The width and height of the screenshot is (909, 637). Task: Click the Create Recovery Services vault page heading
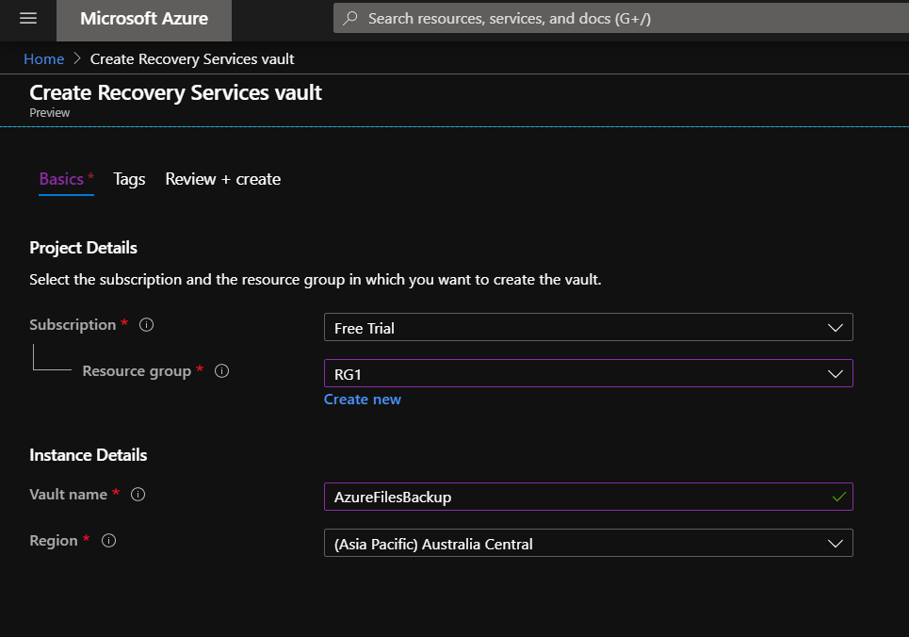click(x=175, y=93)
